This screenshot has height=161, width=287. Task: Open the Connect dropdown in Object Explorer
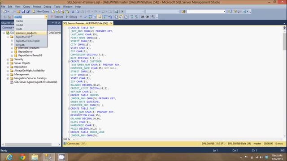pos(8,28)
